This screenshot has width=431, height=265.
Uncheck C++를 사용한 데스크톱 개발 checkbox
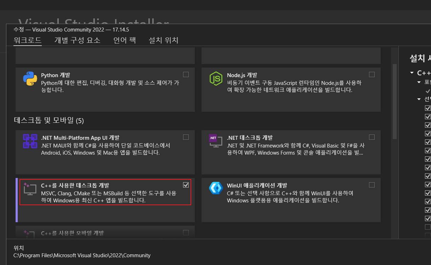click(186, 185)
